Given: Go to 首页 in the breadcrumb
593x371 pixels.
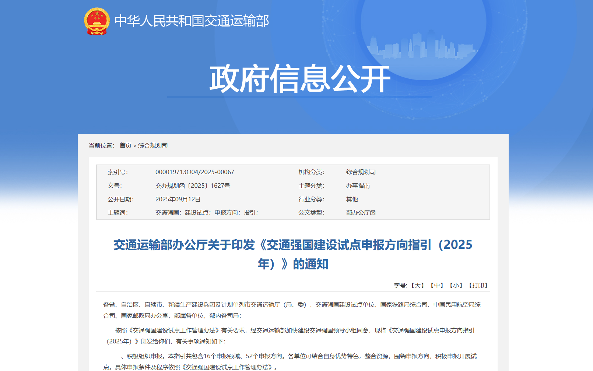Looking at the screenshot, I should [125, 146].
